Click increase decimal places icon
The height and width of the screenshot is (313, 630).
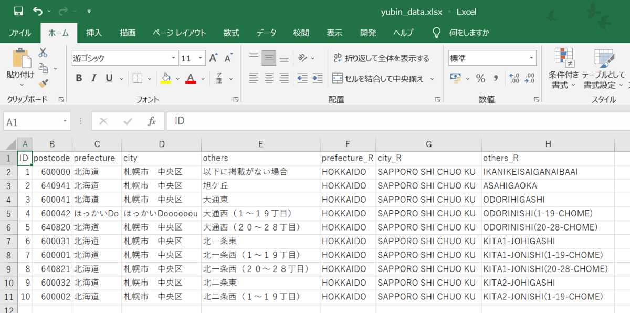(x=514, y=78)
